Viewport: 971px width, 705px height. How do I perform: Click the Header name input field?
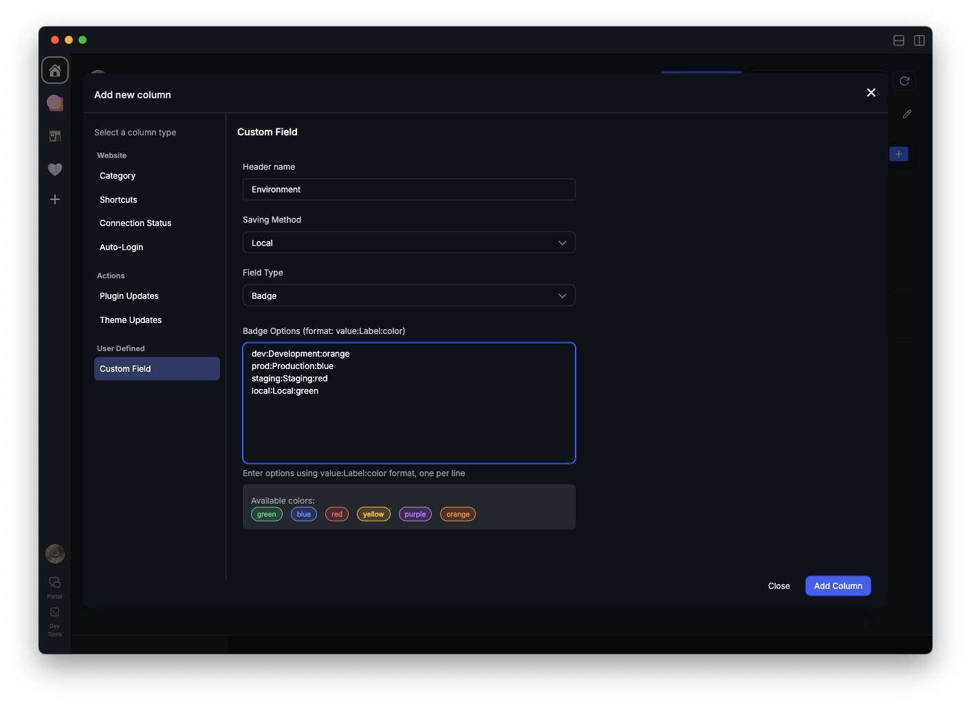coord(408,190)
